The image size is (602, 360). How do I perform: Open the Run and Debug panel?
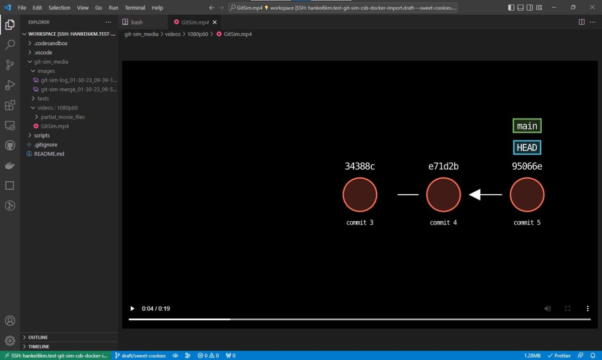coord(10,85)
